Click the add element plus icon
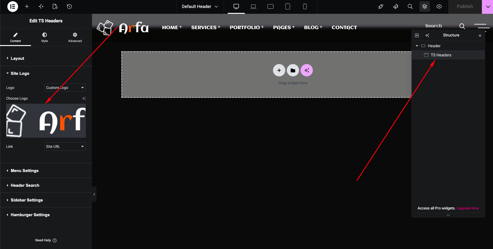This screenshot has height=249, width=493. (27, 6)
